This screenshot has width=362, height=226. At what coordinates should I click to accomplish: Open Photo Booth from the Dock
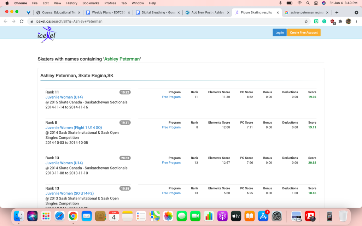tap(310, 216)
